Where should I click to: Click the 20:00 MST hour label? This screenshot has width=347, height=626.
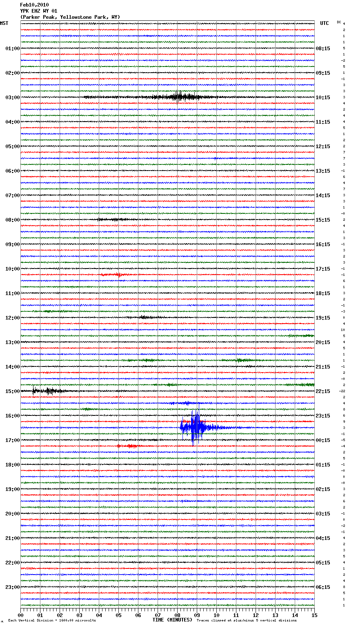(x=13, y=514)
